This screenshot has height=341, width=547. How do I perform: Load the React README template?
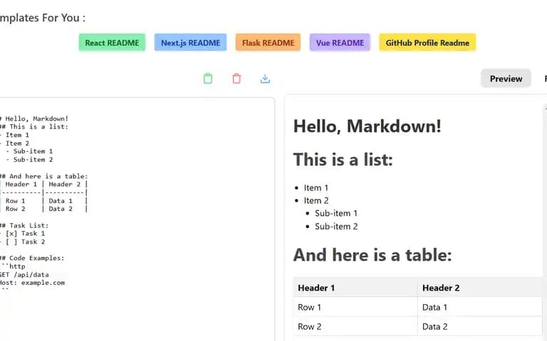(x=112, y=43)
